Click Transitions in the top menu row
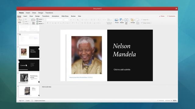The image size is (195, 109). click(x=49, y=13)
